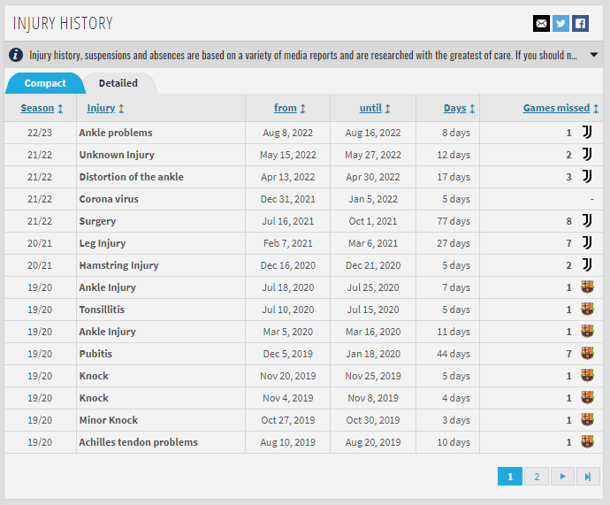
Task: Share on Facebook icon
Action: (x=580, y=24)
